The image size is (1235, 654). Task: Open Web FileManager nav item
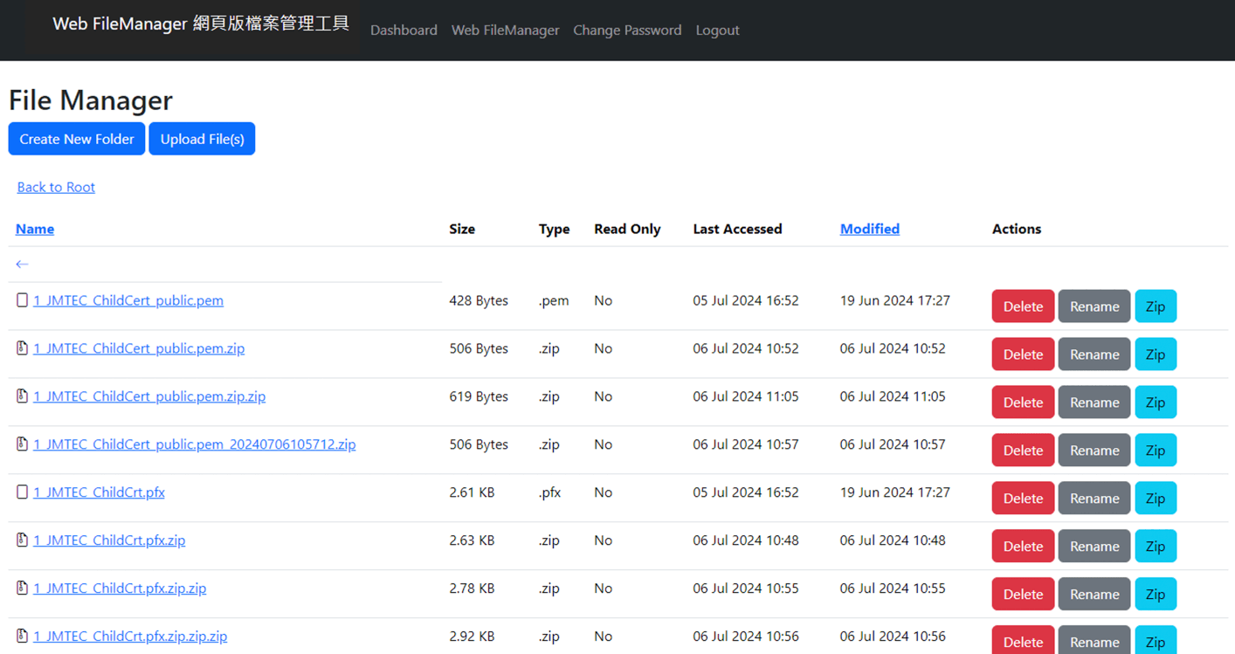click(505, 30)
